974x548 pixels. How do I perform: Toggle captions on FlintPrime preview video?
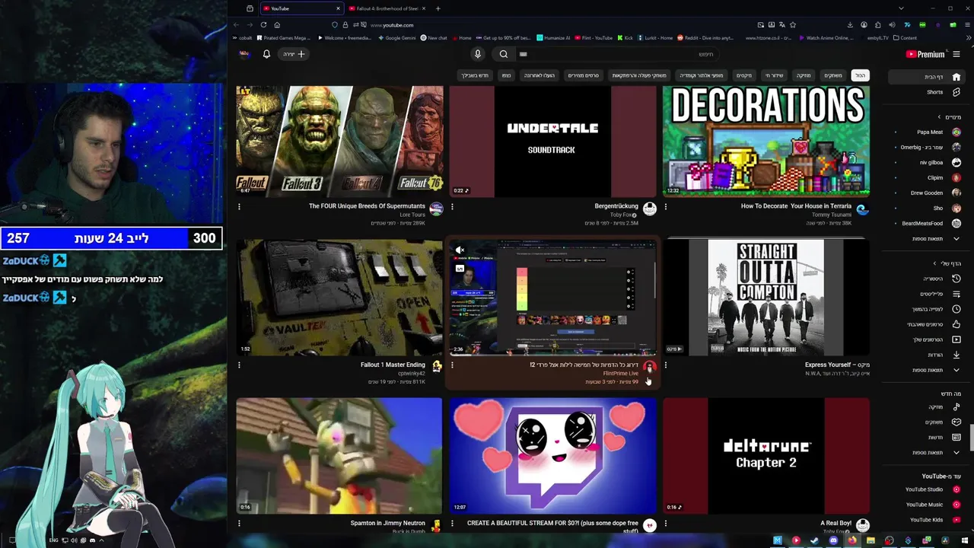(460, 269)
